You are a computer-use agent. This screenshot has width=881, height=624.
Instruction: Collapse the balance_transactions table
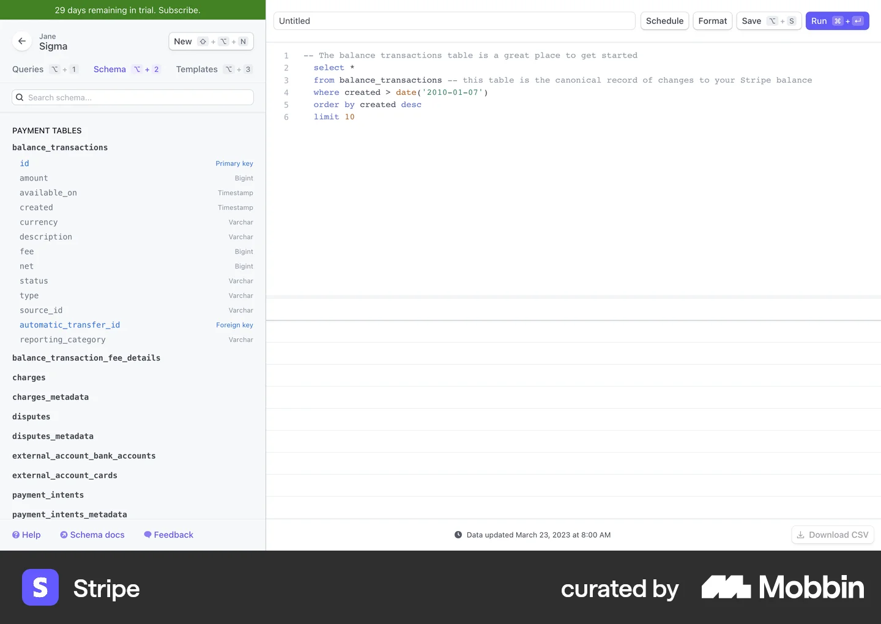tap(60, 147)
